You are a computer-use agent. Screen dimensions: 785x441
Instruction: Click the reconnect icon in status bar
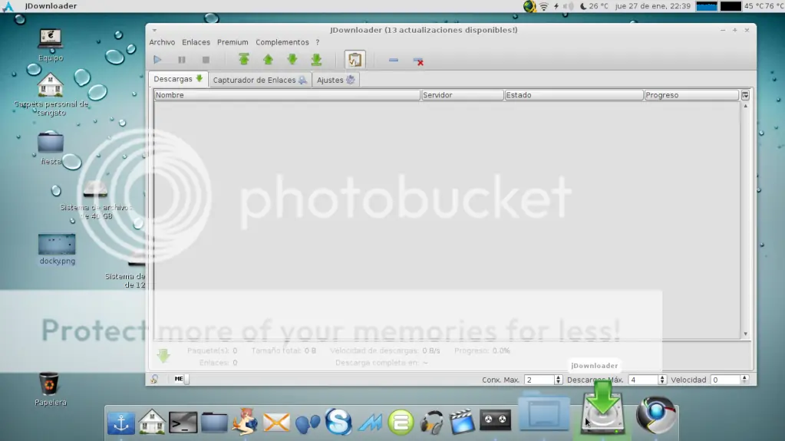154,380
